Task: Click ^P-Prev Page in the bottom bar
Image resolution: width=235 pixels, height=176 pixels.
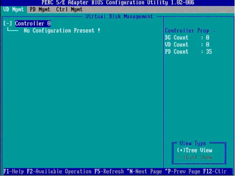Action: [183, 171]
